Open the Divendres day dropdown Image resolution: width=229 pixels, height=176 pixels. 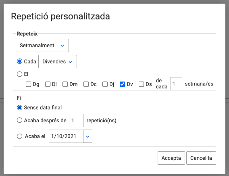pos(58,61)
